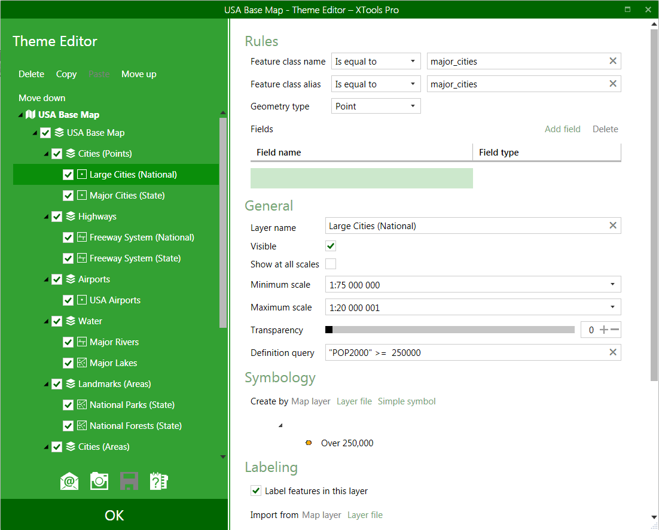The height and width of the screenshot is (530, 659).
Task: Click the Add field link
Action: [x=562, y=129]
